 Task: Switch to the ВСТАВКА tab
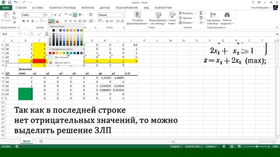click(38, 8)
